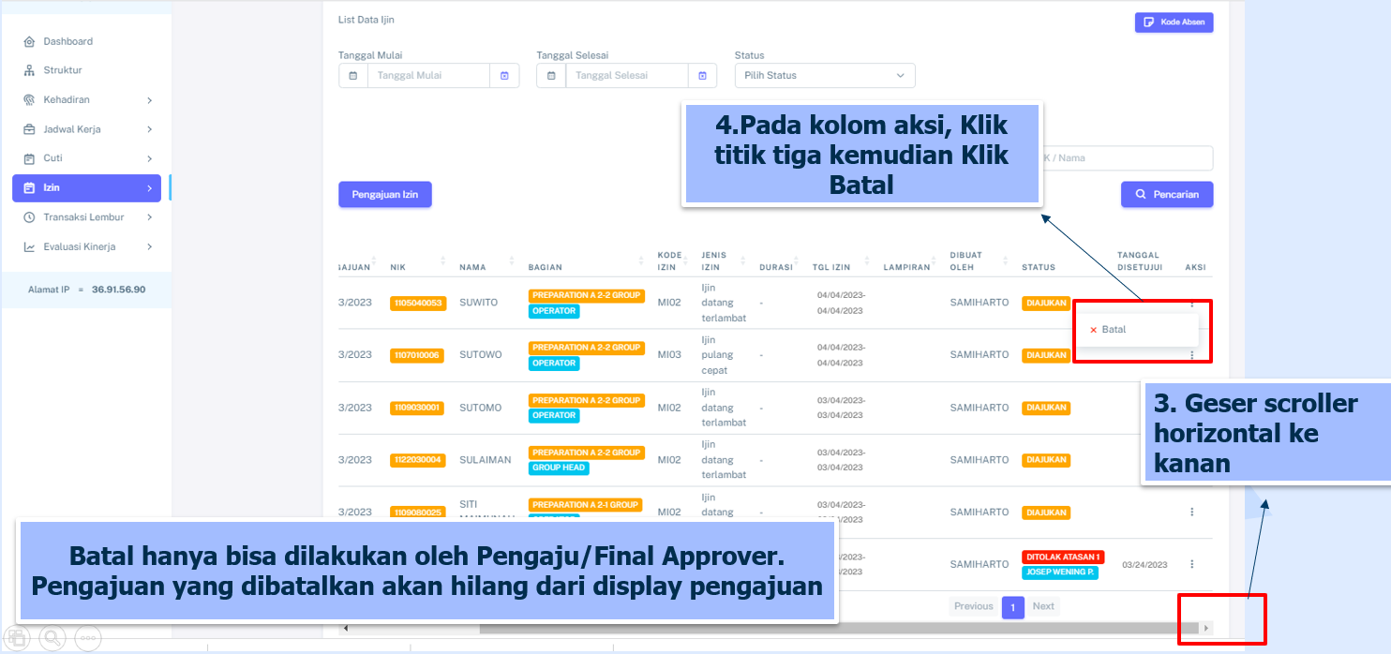Viewport: 1391px width, 654px height.
Task: Expand the Kehadiran sidebar submenu
Action: coord(149,100)
